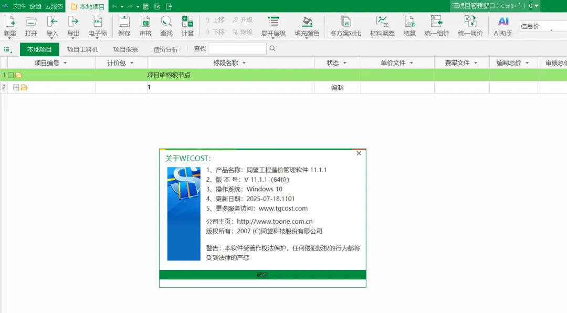Open 费率文件 column filter arrow
The width and height of the screenshot is (567, 313).
tap(476, 63)
